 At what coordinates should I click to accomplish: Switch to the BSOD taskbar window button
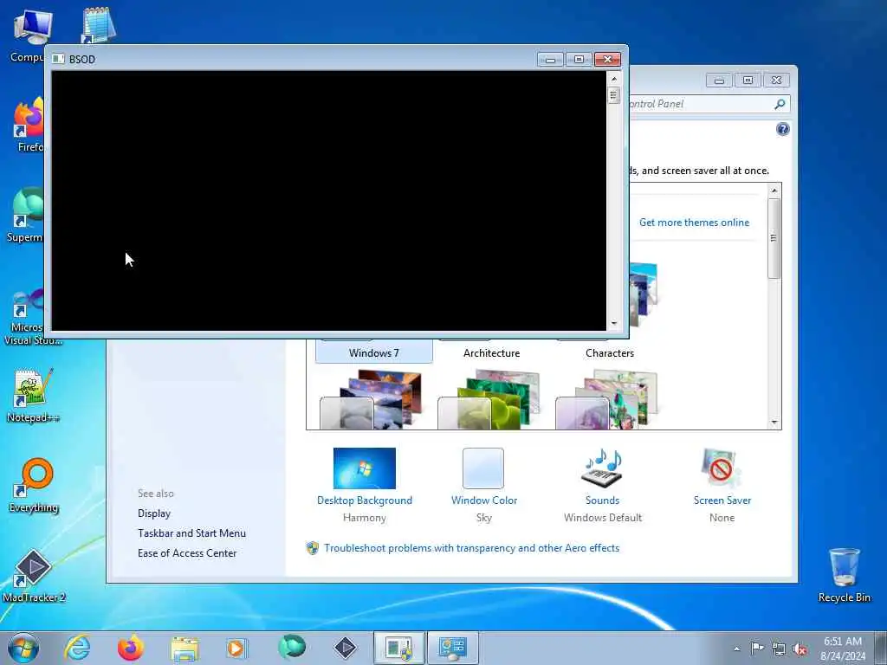(398, 648)
